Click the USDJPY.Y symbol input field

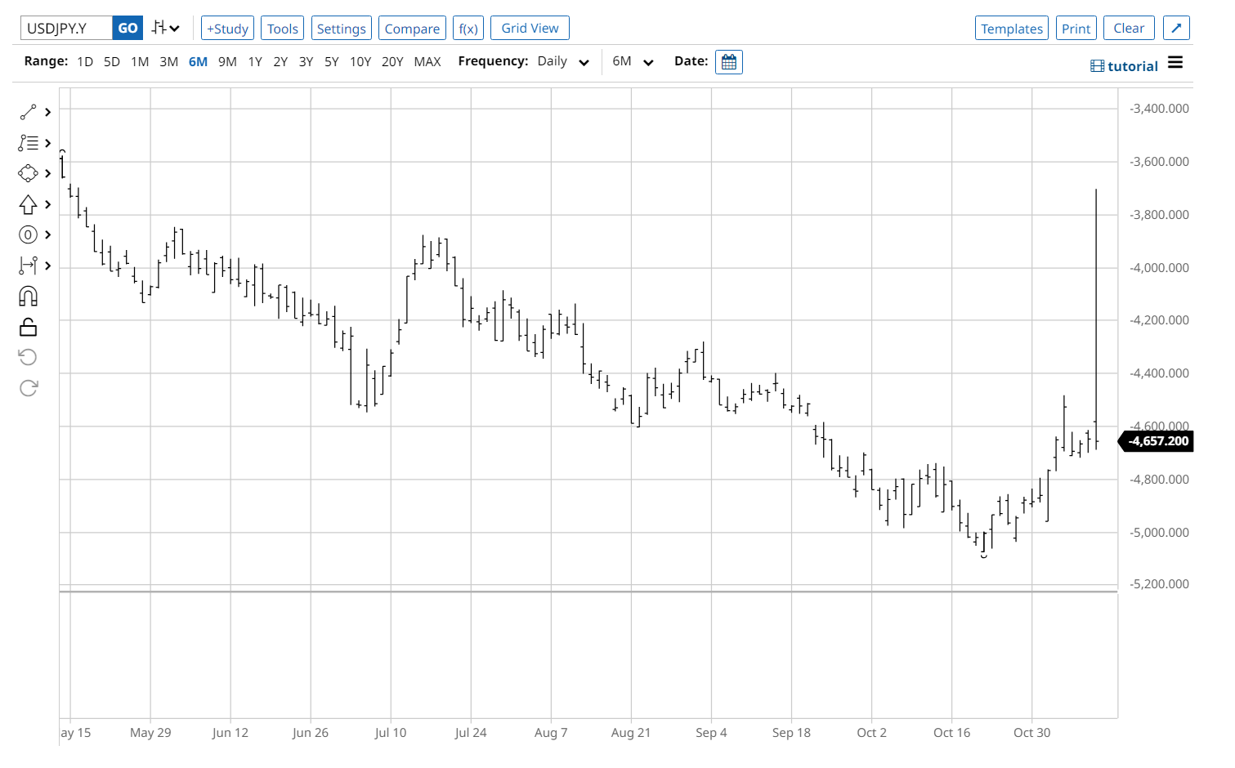click(x=66, y=28)
